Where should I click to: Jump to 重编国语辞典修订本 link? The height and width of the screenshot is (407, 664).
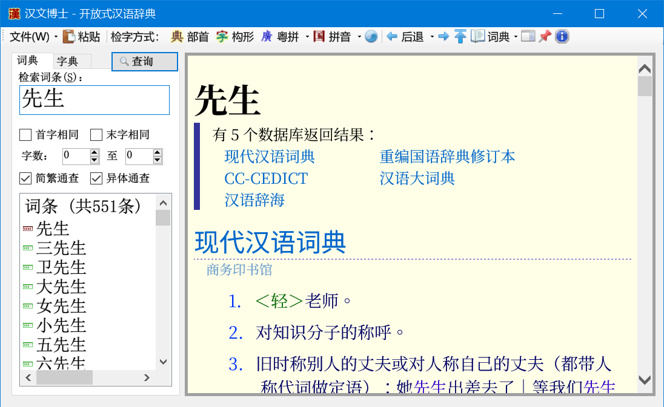coord(447,157)
